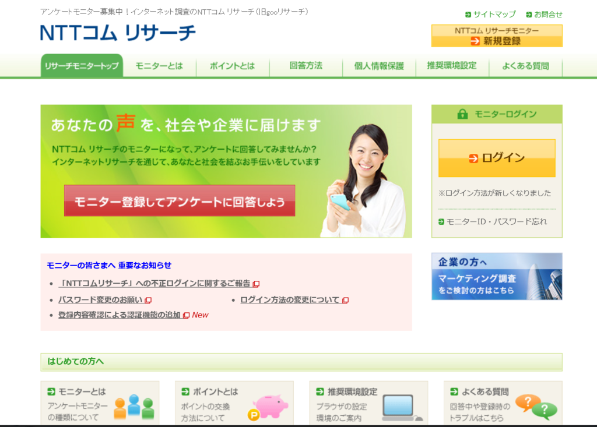597x427 pixels.
Task: Switch to the 個人情報保護 tab
Action: coord(379,66)
